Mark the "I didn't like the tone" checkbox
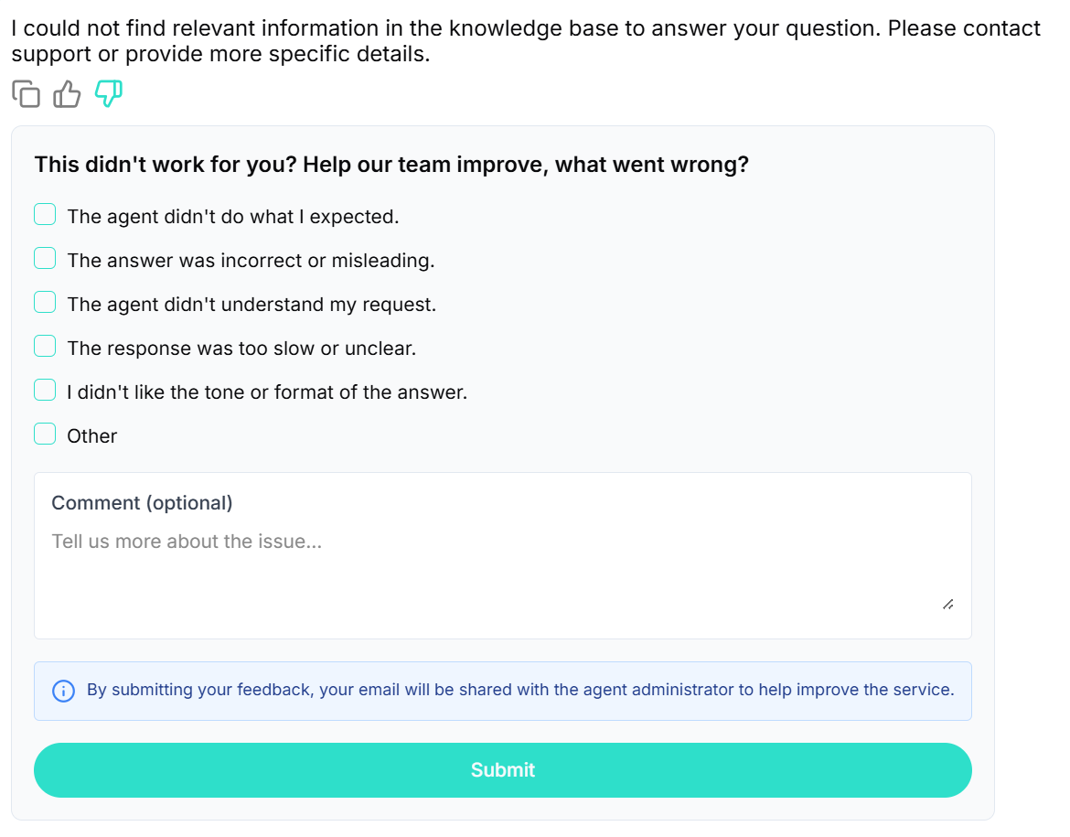Screen dimensions: 1070x837 click(45, 390)
